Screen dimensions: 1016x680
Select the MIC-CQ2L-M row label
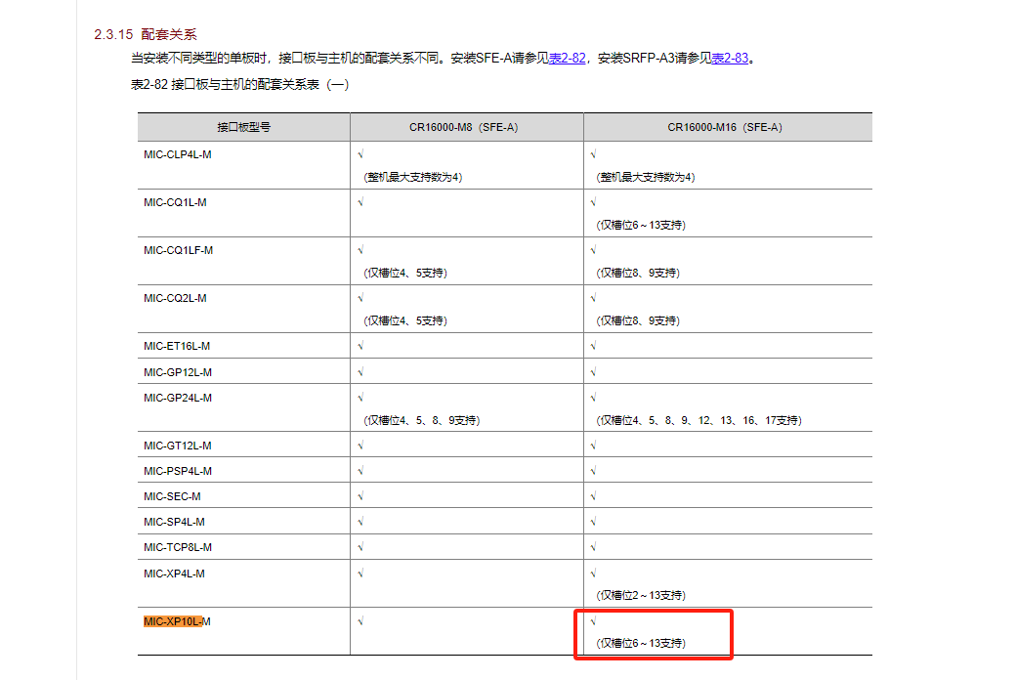175,298
